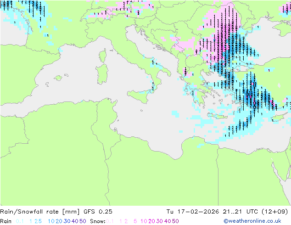
Task: Click the snow legend value 50
Action: (x=175, y=221)
